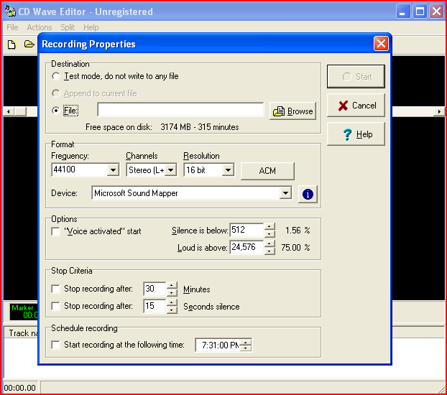Select Test mode, do not write radio
The height and width of the screenshot is (395, 447).
tap(56, 76)
